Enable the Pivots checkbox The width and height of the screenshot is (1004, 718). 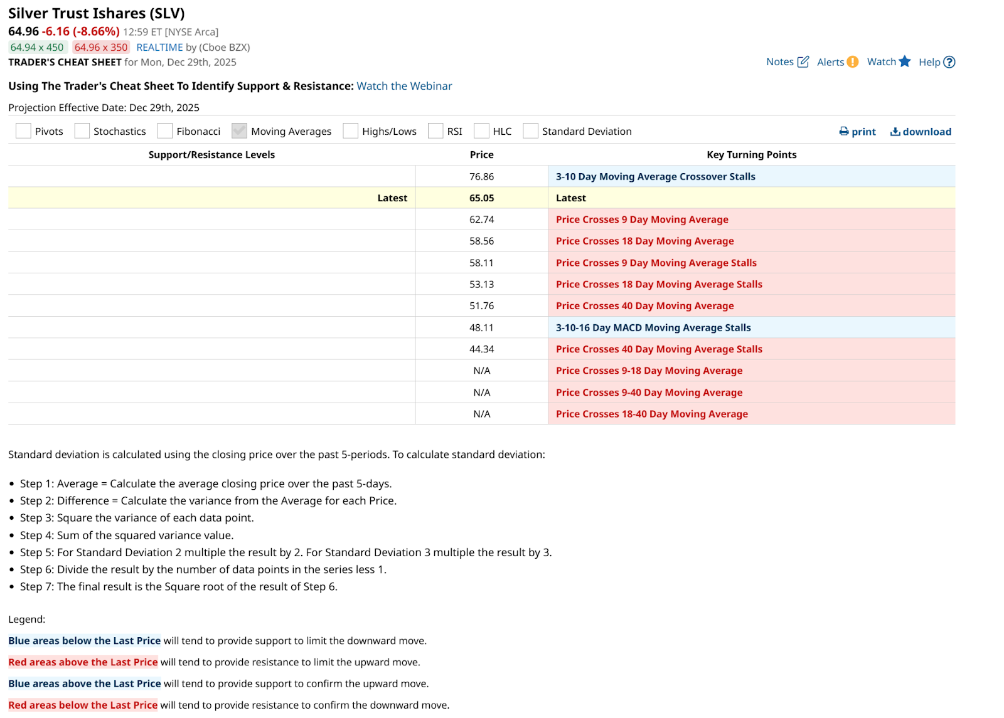click(x=23, y=130)
